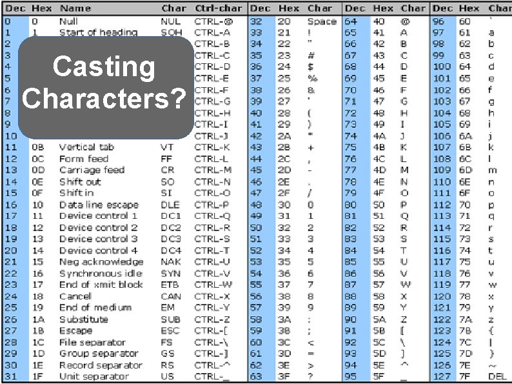
Task: Click the 'Device control 2' cell
Action: [x=98, y=228]
